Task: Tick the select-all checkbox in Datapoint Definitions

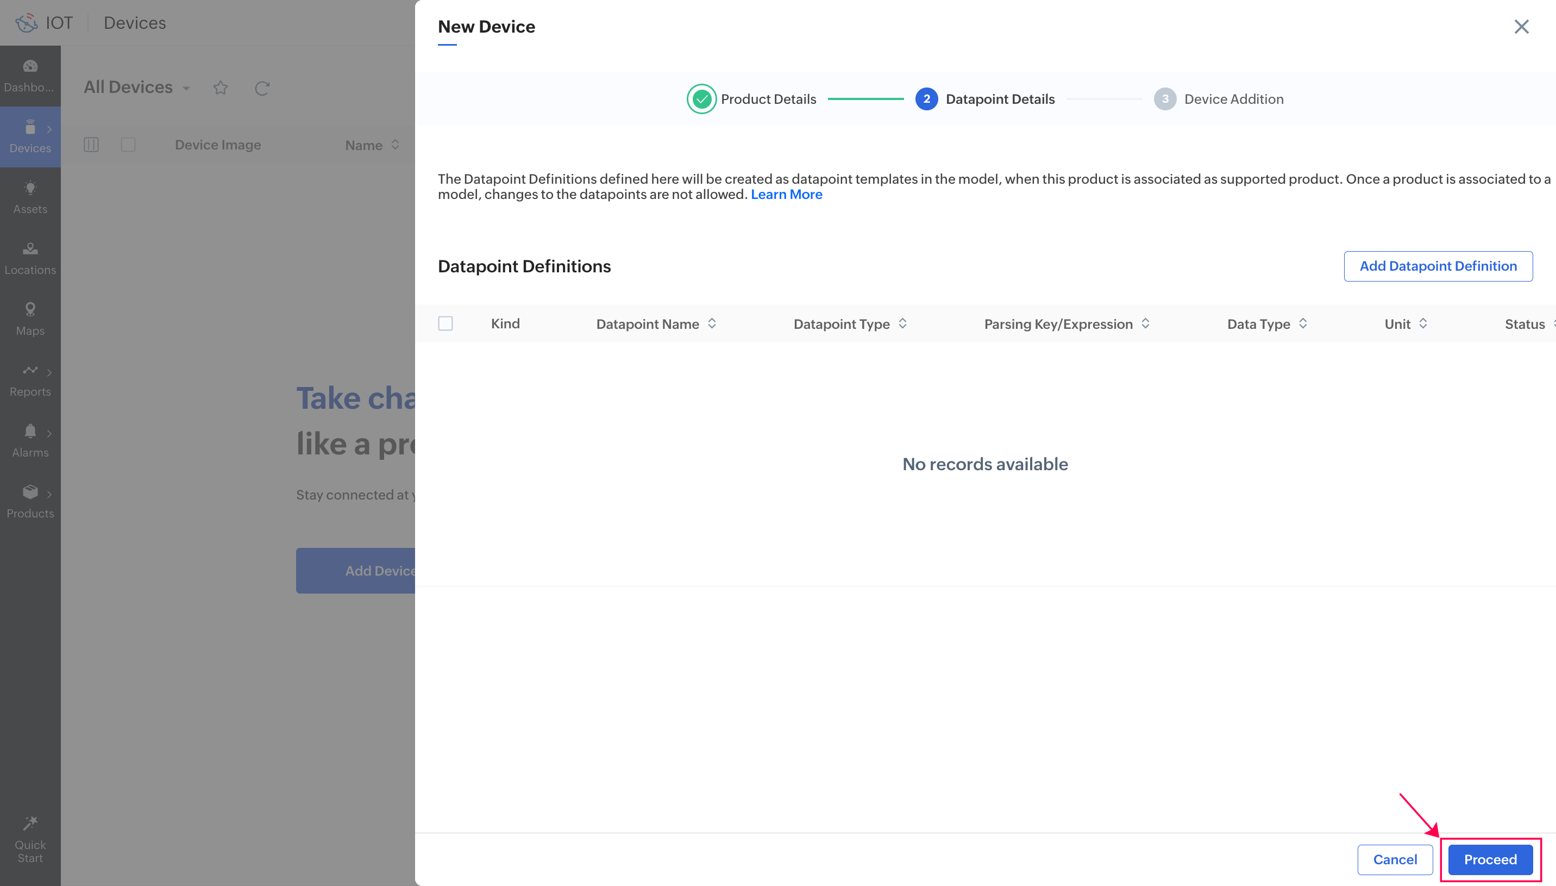Action: (x=446, y=324)
